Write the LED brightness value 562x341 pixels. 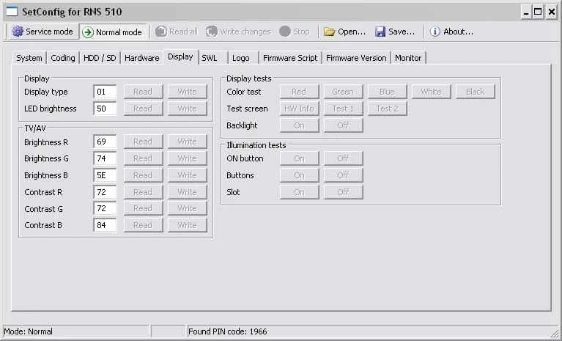[187, 109]
